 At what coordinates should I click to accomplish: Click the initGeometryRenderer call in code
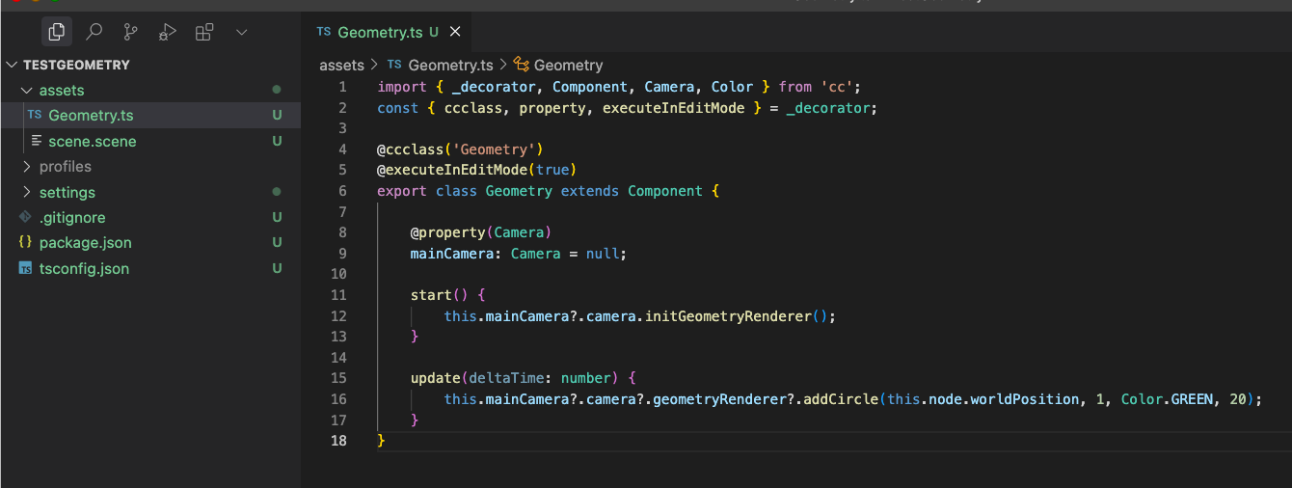coord(728,316)
